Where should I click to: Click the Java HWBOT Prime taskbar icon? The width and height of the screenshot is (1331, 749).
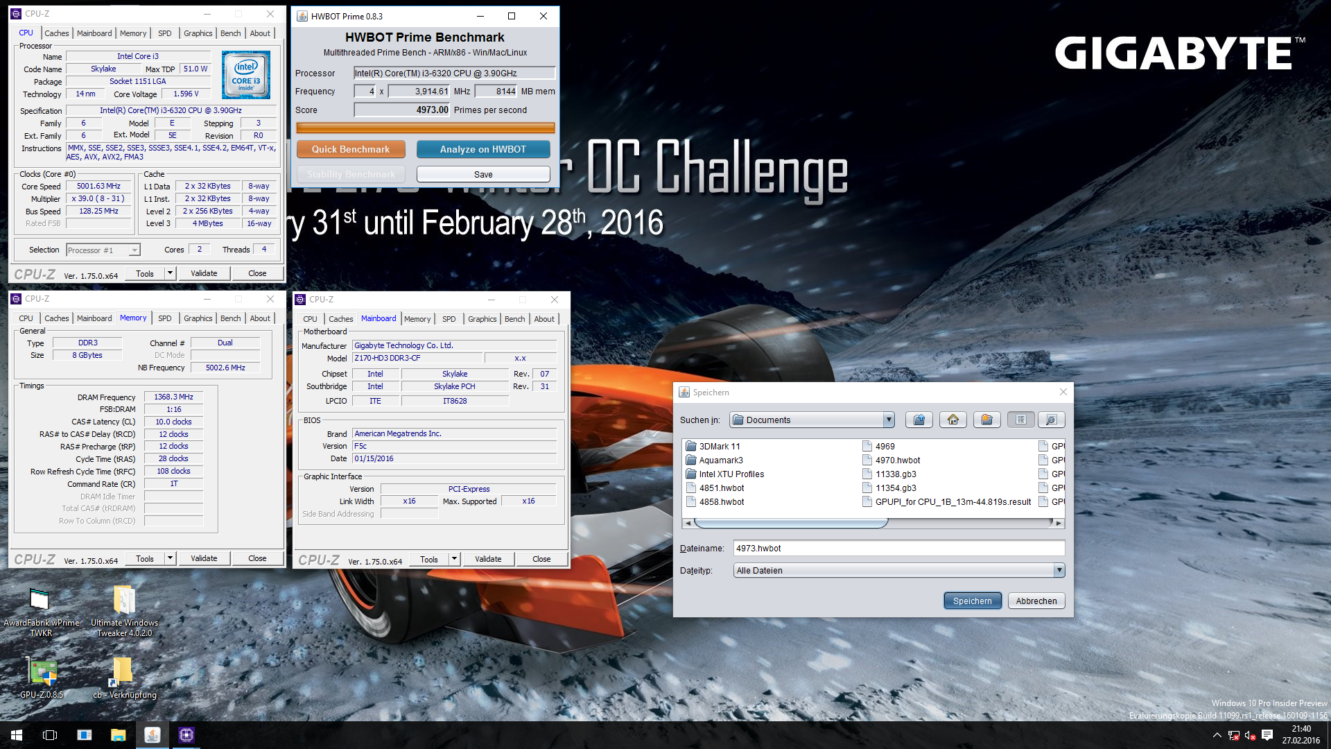coord(153,735)
